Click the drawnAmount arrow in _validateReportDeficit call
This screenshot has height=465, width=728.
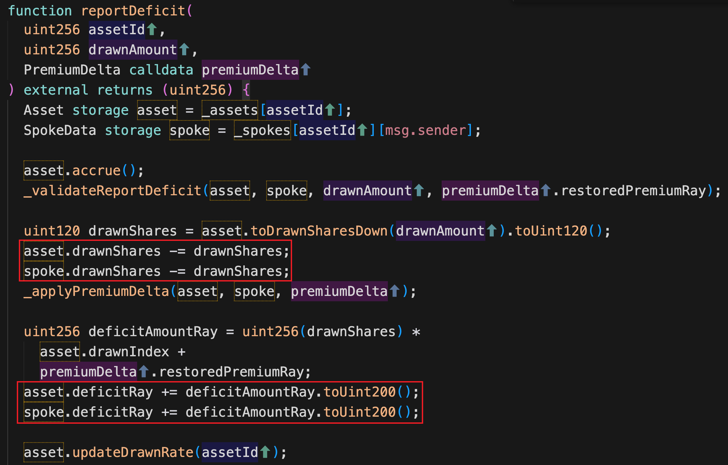coord(419,191)
